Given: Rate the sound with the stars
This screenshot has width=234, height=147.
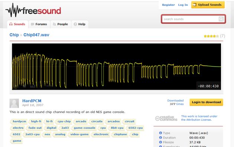Looking at the screenshot, I should [211, 36].
